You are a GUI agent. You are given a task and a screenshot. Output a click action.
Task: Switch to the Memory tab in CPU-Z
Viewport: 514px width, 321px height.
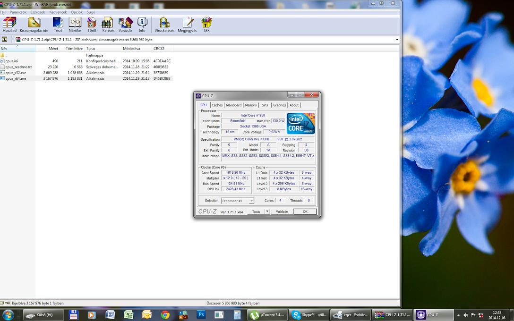tap(251, 105)
